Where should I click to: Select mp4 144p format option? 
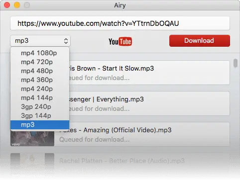[x=40, y=98]
